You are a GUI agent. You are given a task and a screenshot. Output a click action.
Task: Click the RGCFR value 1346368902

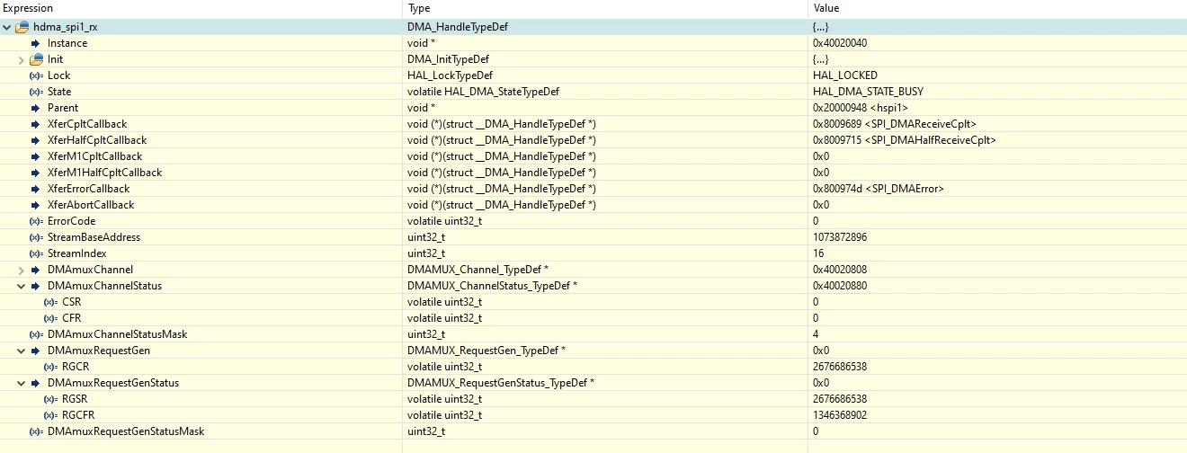840,415
